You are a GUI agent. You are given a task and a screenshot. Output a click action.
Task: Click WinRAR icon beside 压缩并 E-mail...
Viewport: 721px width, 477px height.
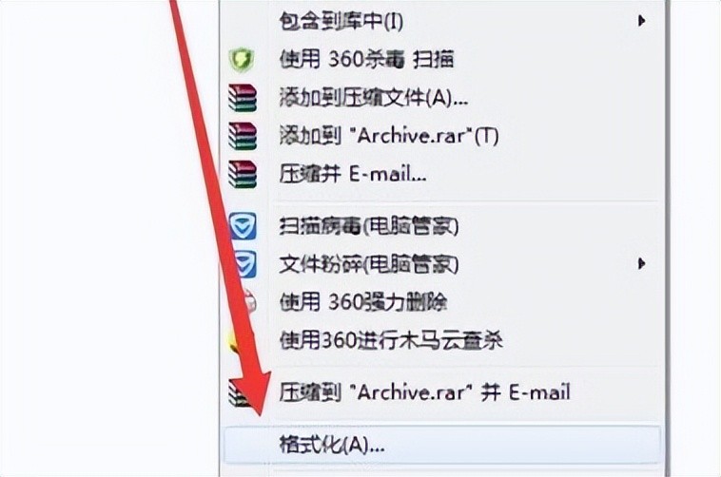coord(243,174)
